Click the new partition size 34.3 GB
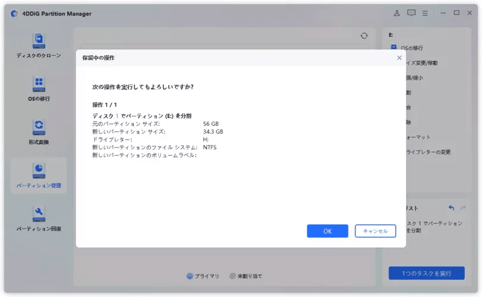Screen dimensions: 482x297 [213, 132]
